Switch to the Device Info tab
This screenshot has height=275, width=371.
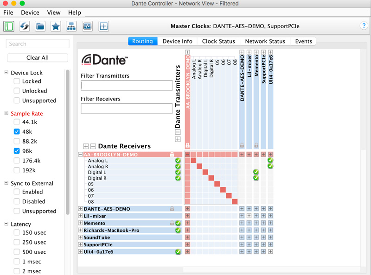click(x=178, y=41)
